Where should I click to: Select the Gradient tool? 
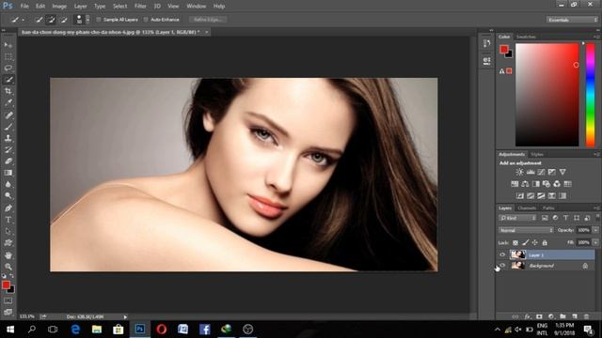[8, 173]
